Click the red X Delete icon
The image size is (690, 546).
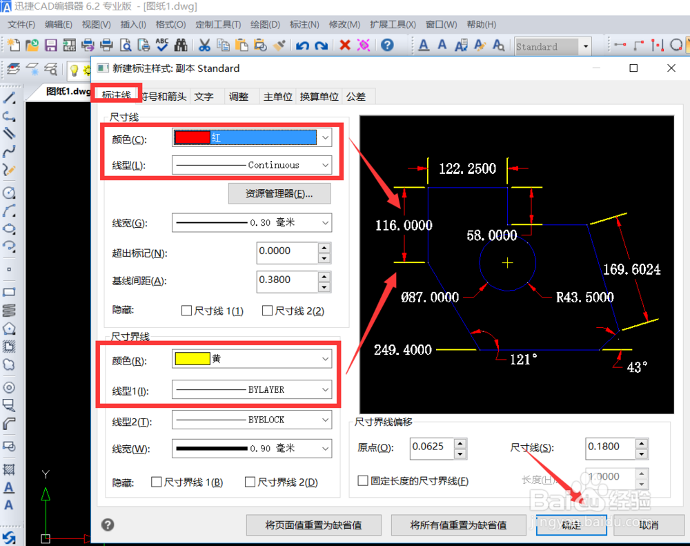345,45
